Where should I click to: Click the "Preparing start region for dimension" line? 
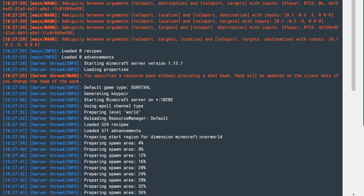pos(113,137)
